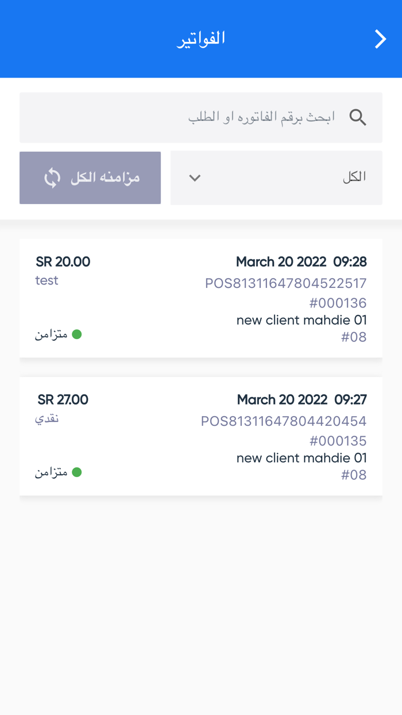Click green sync dot on the SR 27.00 invoice
402x715 pixels.
[76, 472]
